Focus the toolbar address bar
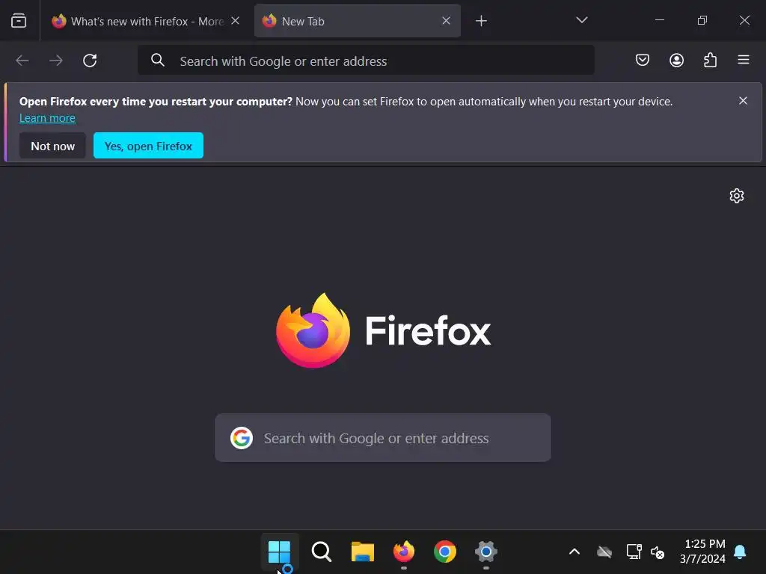 click(x=366, y=61)
